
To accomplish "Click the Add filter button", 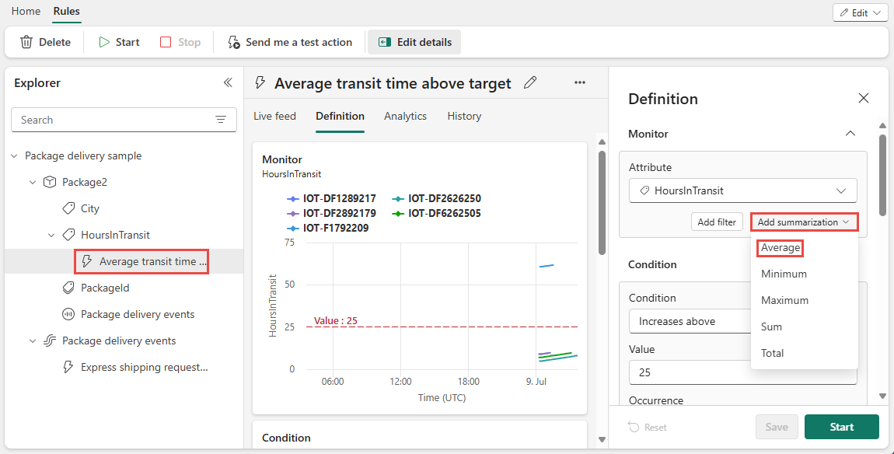I will point(717,222).
